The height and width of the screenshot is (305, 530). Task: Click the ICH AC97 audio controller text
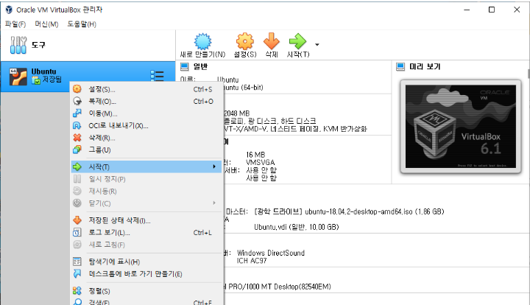252,261
